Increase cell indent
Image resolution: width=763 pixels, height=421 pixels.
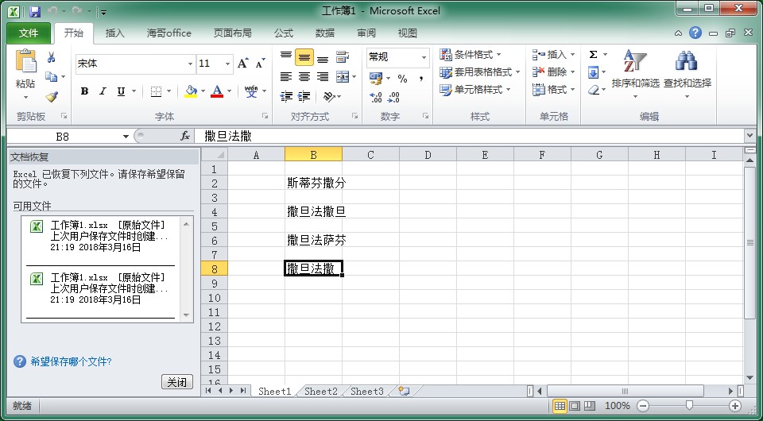pyautogui.click(x=304, y=96)
